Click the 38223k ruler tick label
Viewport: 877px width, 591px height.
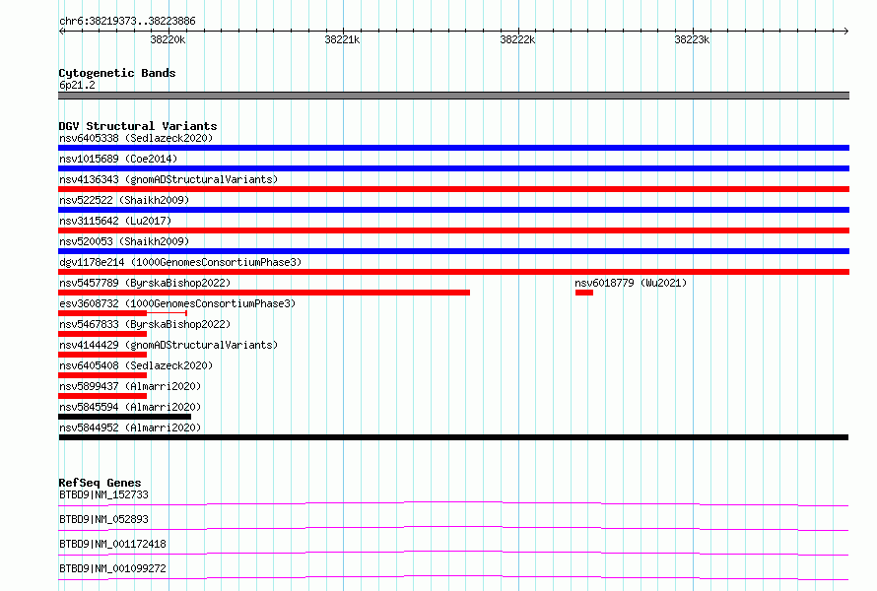tap(692, 39)
